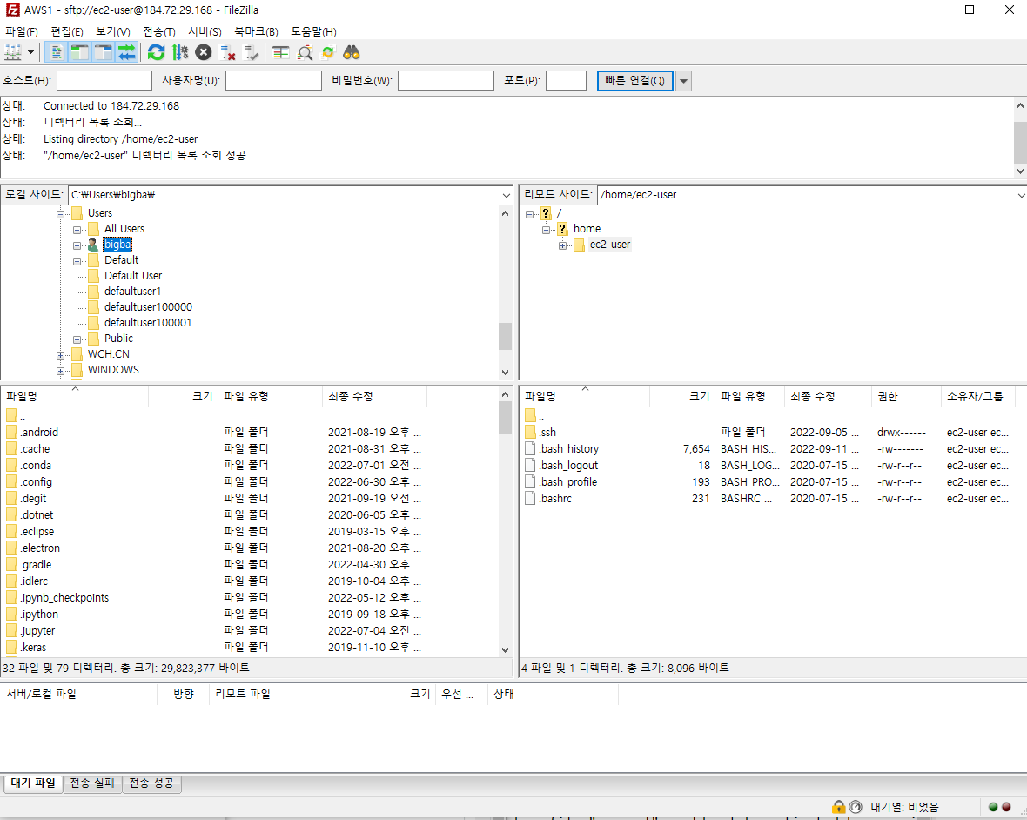The width and height of the screenshot is (1027, 820).
Task: Select the .gradle local folder
Action: (x=36, y=565)
